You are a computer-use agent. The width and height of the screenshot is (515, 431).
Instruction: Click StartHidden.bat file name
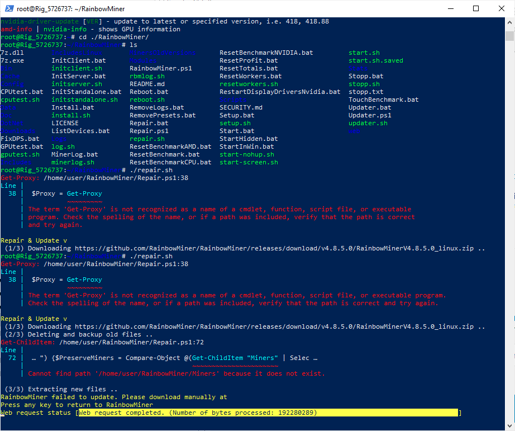coord(249,139)
